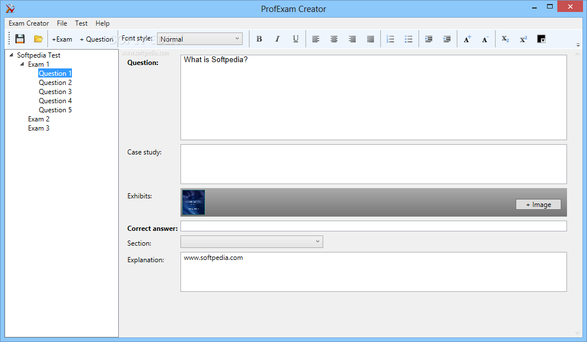Select Question 5 in the tree
Screen dimensions: 587x342
[55, 110]
